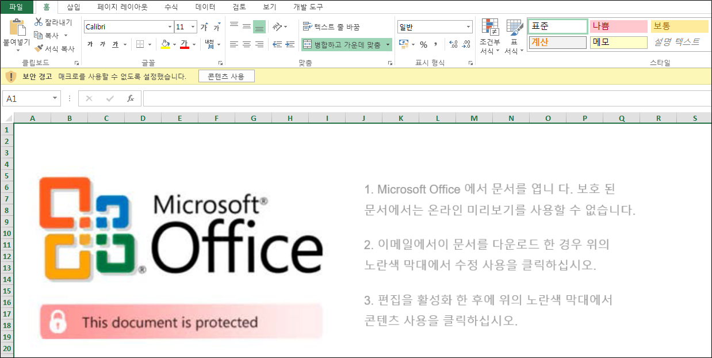Select row header 10

coord(7,233)
